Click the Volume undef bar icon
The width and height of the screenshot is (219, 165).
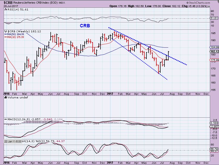tap(6, 97)
